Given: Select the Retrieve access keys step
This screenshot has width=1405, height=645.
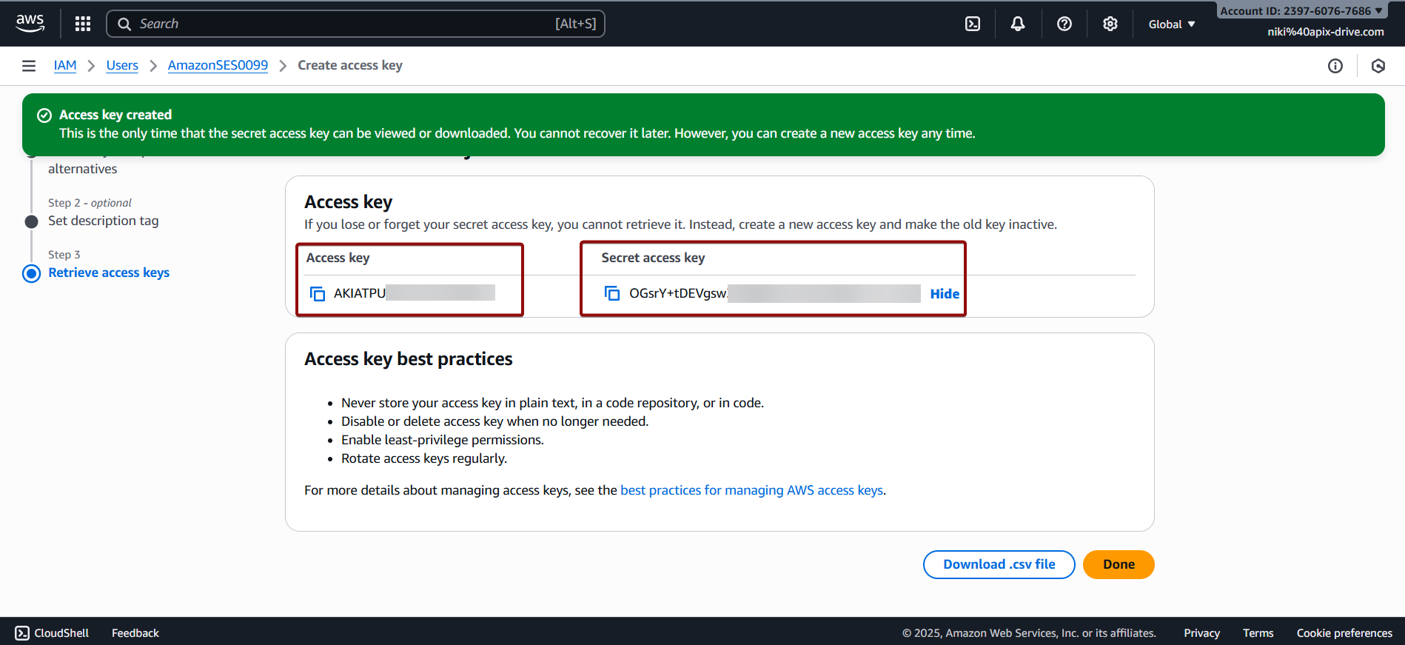Looking at the screenshot, I should [x=109, y=273].
